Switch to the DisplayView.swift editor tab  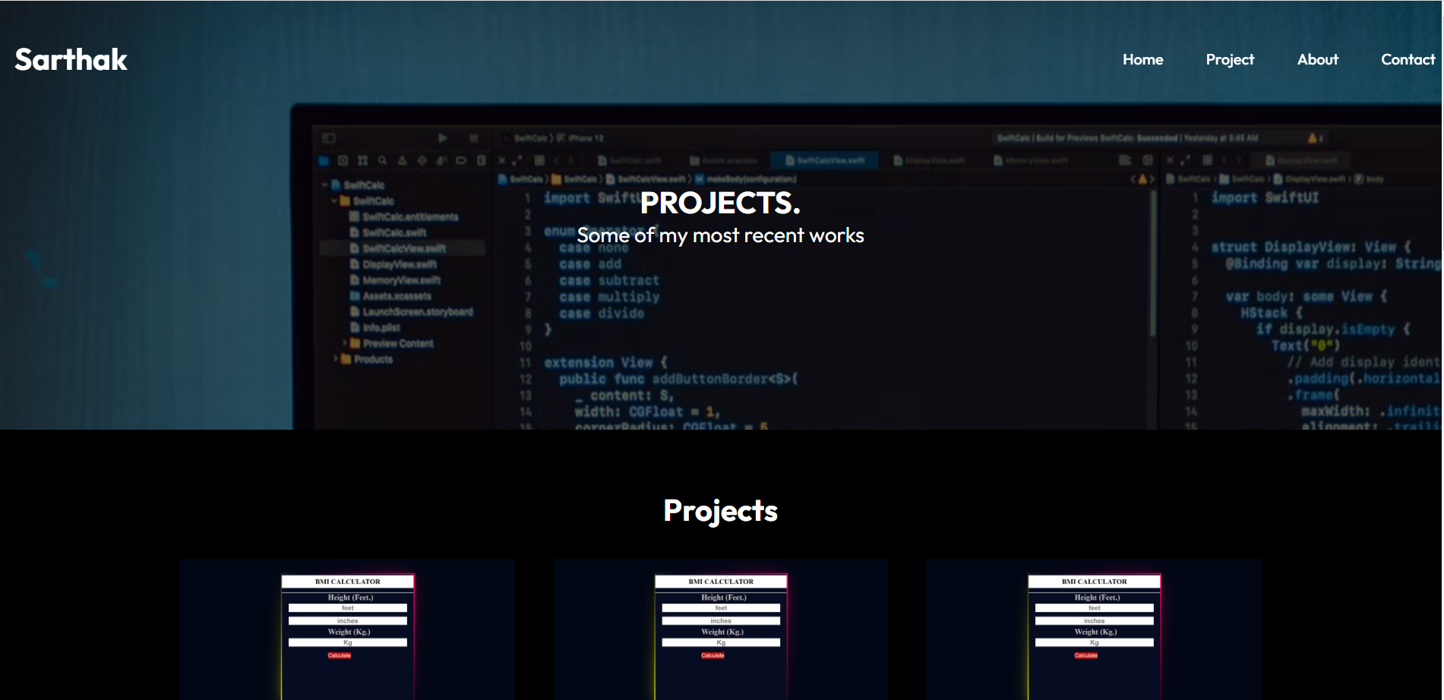[x=930, y=160]
